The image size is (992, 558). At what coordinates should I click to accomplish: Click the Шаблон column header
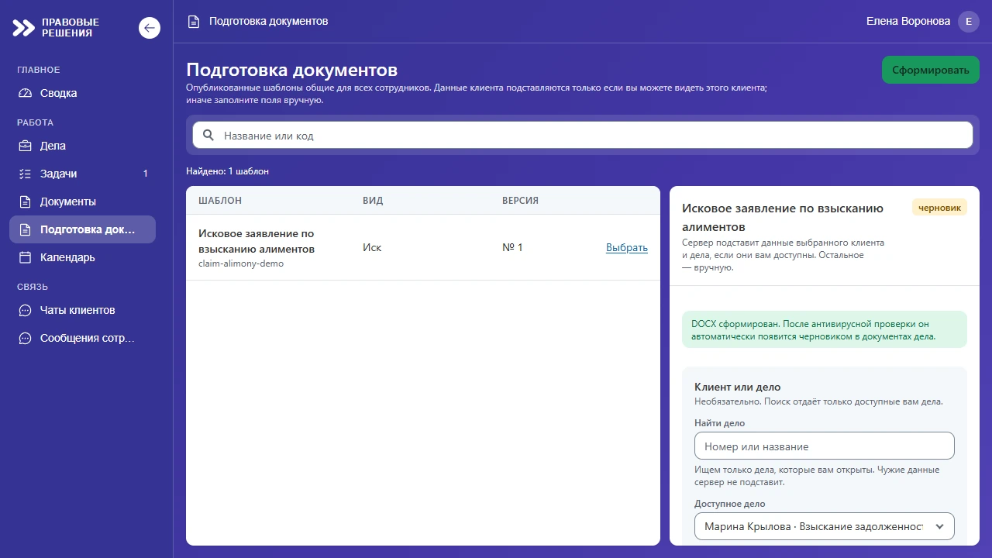coord(220,200)
